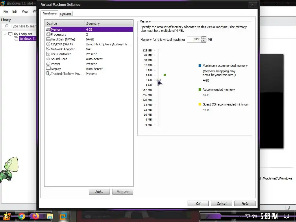This screenshot has width=296, height=222.
Task: Click the 512 MB slider label
Action: (147, 90)
